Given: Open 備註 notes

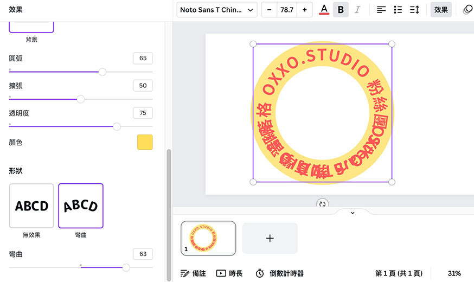Looking at the screenshot, I should click(193, 273).
